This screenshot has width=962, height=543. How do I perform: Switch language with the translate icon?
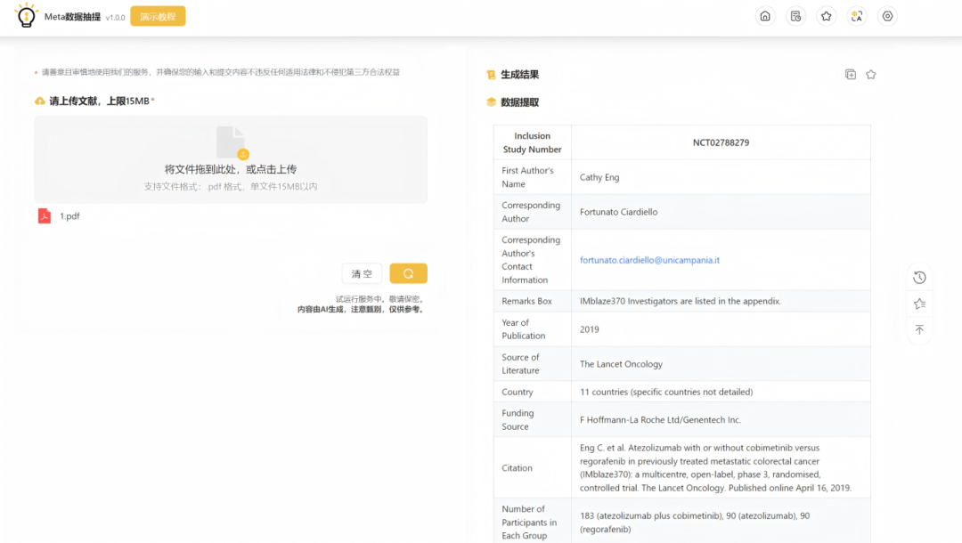(x=857, y=16)
